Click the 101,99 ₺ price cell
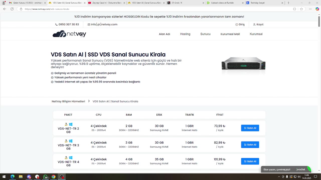Image resolution: width=321 pixels, height=180 pixels. point(220,161)
